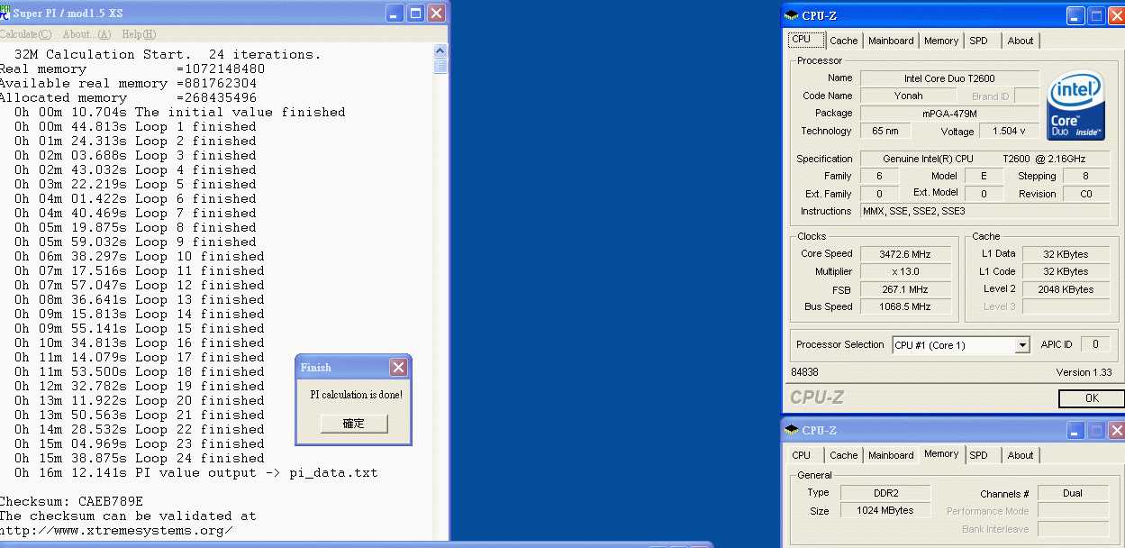The width and height of the screenshot is (1125, 548).
Task: Click the Super PI title bar app icon
Action: point(5,13)
